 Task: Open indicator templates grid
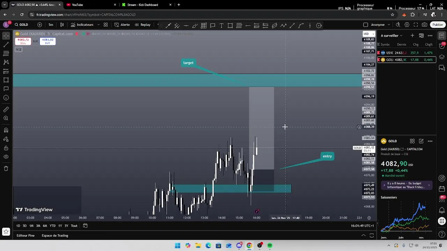(x=105, y=25)
